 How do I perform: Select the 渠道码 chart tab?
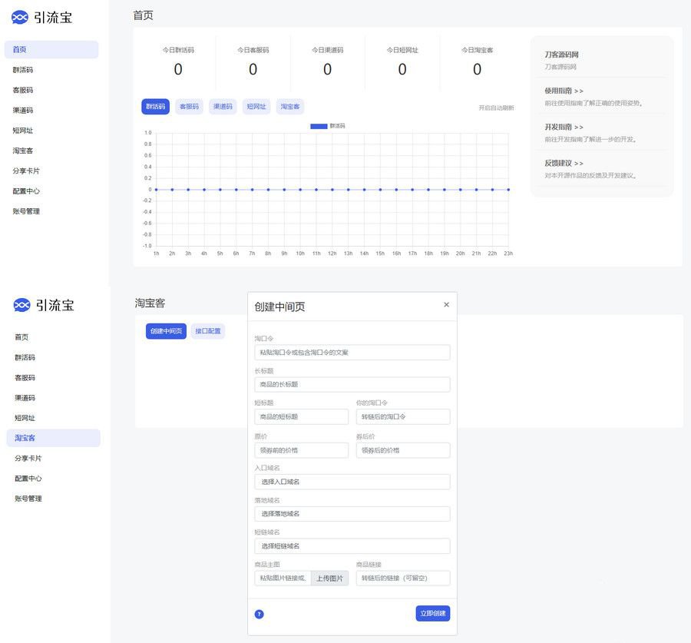223,107
